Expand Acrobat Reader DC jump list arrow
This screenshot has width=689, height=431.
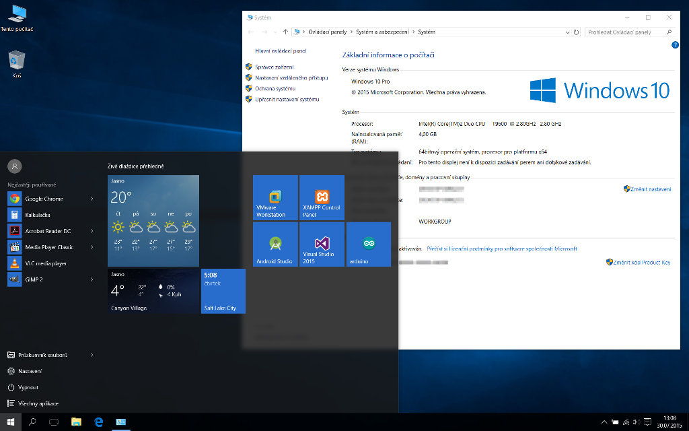[x=92, y=231]
